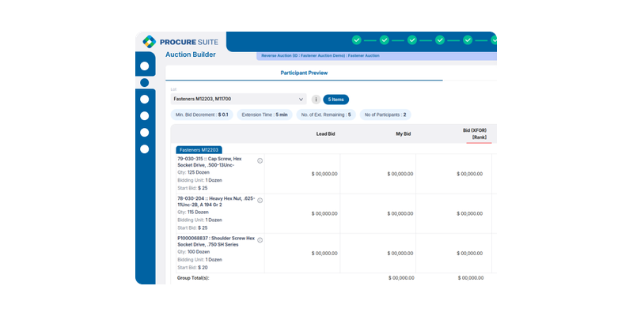Viewport: 633px width, 316px height.
Task: Open info icon for Shoulder Screw item P1000068837
Action: (260, 240)
